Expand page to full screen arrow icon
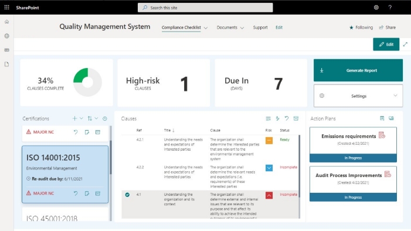 pos(405,45)
